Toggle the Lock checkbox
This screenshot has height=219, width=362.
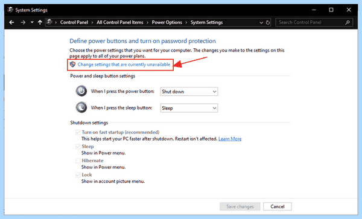click(x=78, y=175)
